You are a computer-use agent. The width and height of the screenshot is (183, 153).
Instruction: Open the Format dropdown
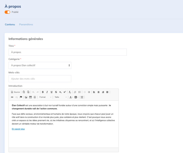point(45,97)
